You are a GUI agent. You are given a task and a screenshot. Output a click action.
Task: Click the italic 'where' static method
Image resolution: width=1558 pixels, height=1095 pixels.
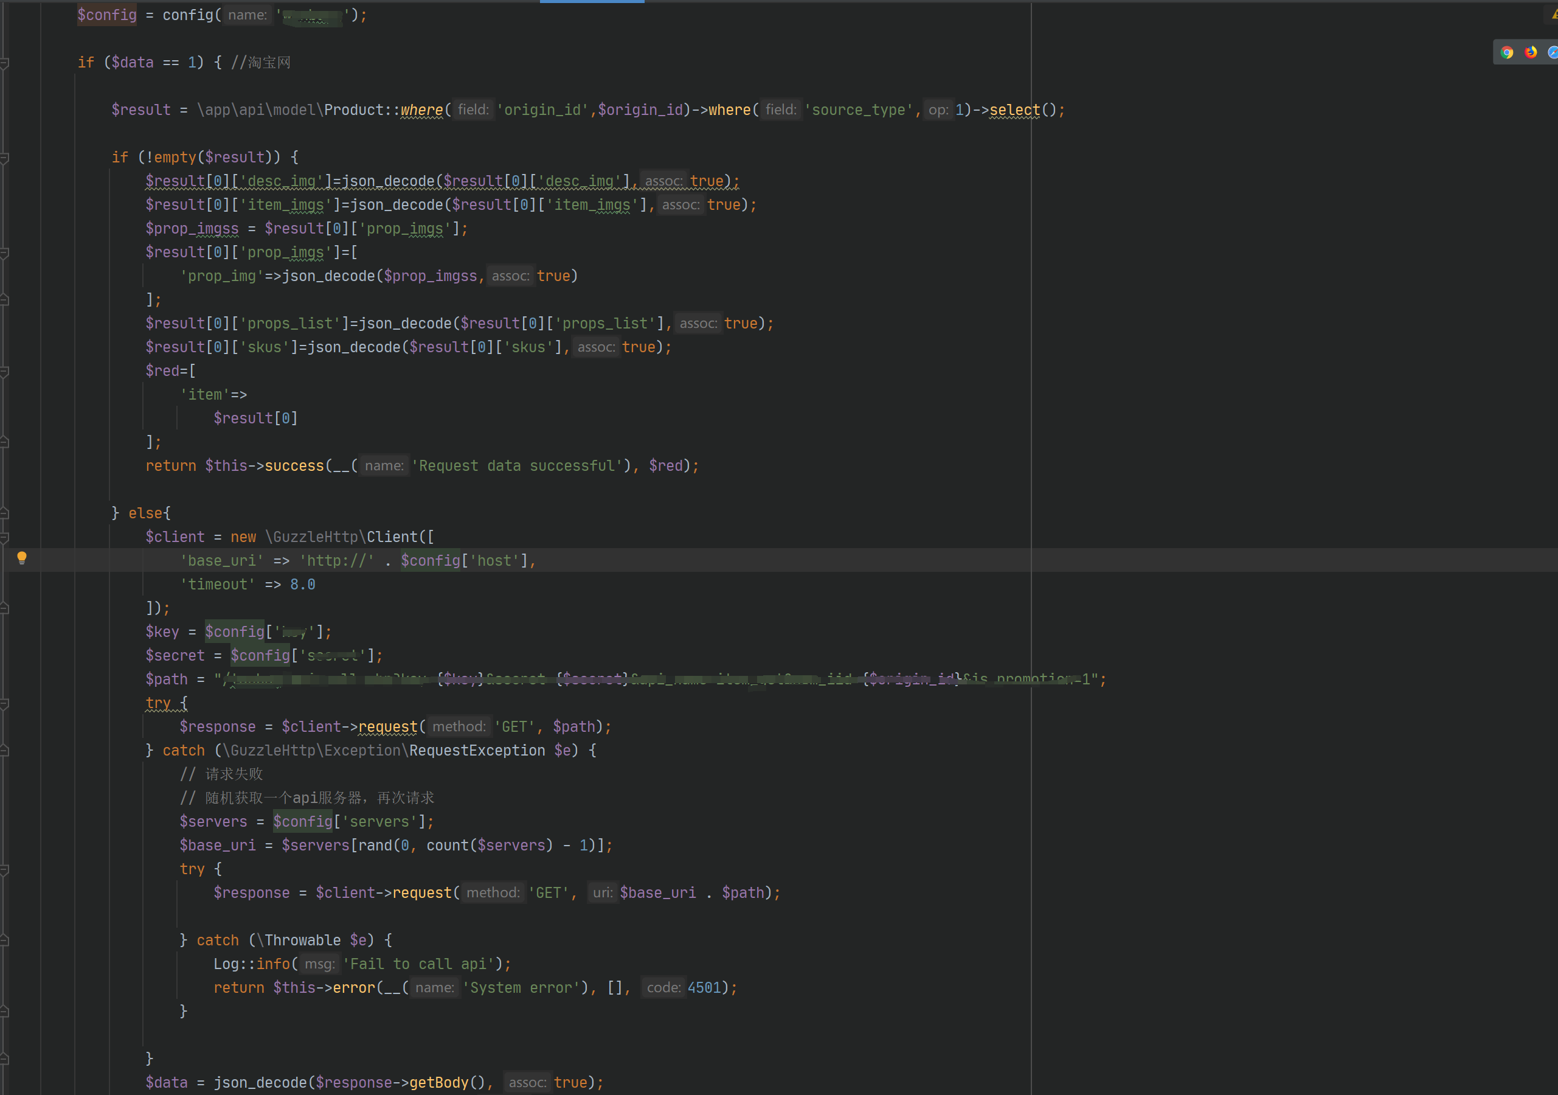tap(421, 110)
